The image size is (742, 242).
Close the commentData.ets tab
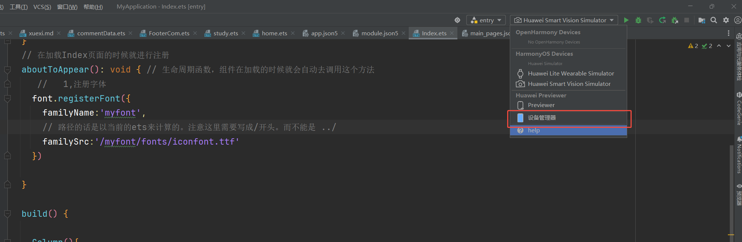[x=130, y=33]
